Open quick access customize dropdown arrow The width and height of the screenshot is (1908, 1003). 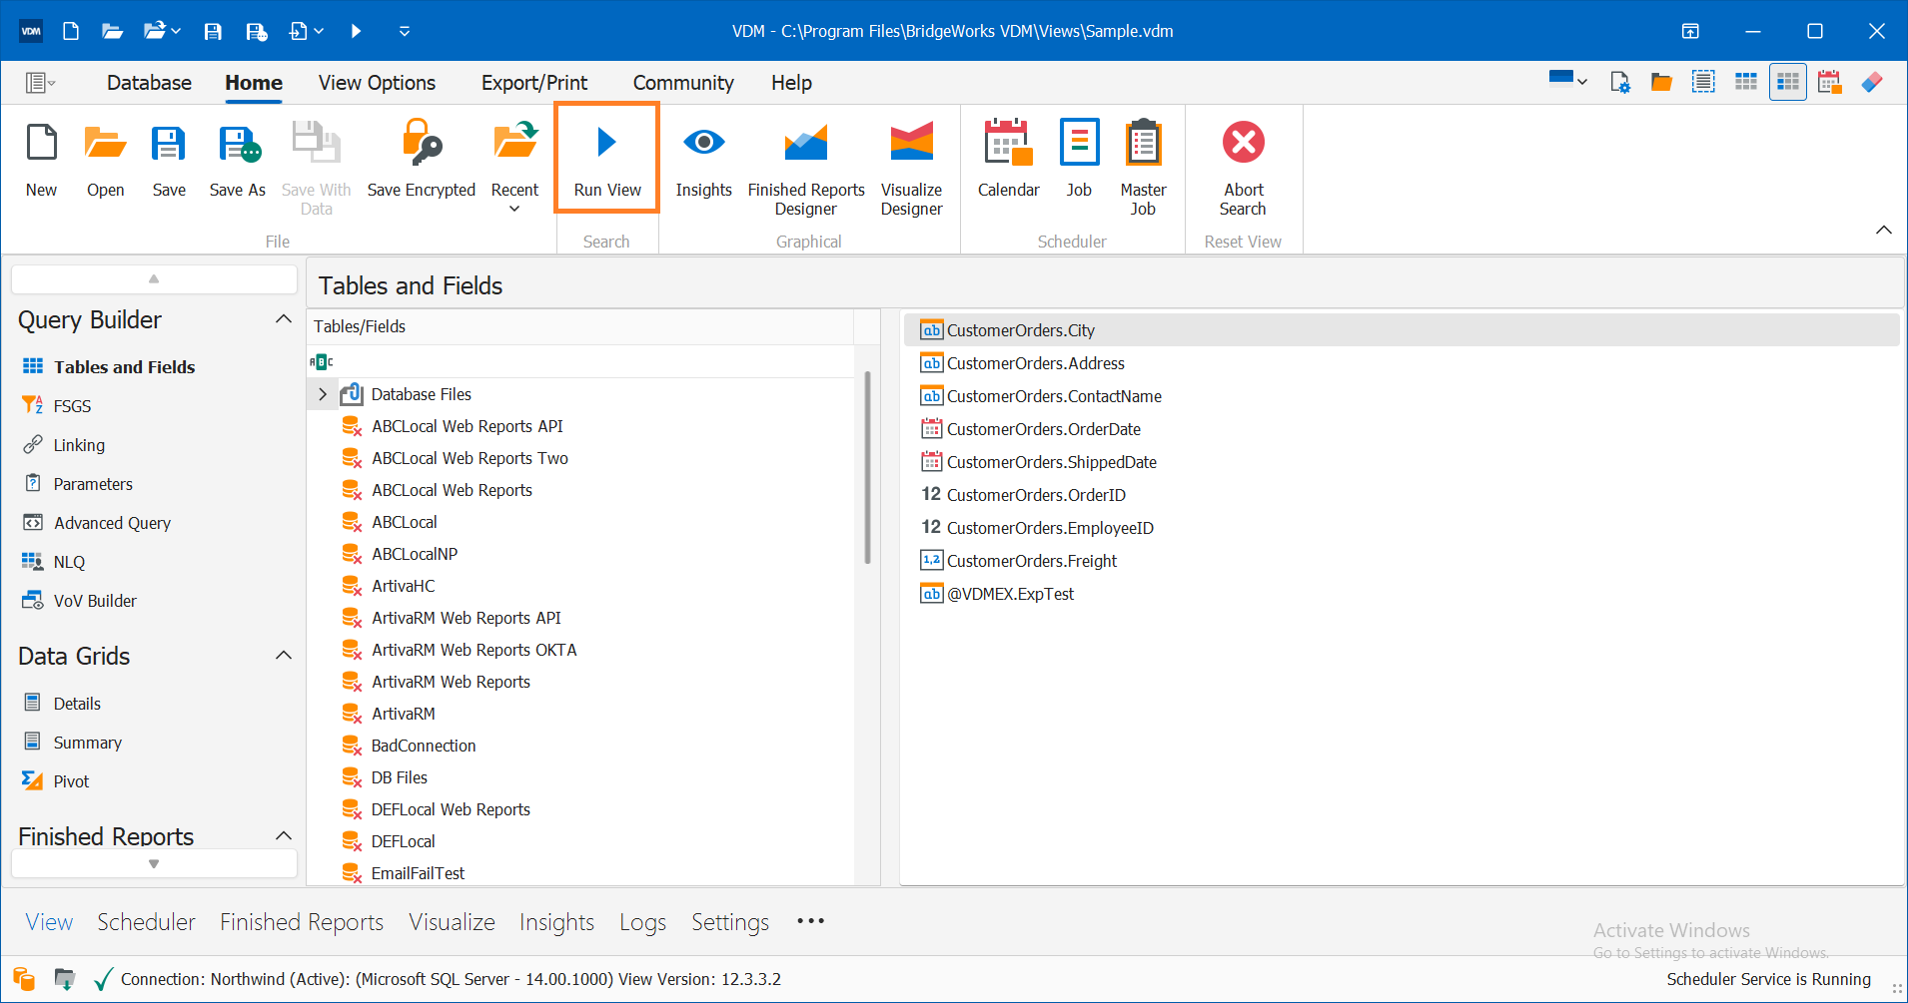[x=405, y=31]
